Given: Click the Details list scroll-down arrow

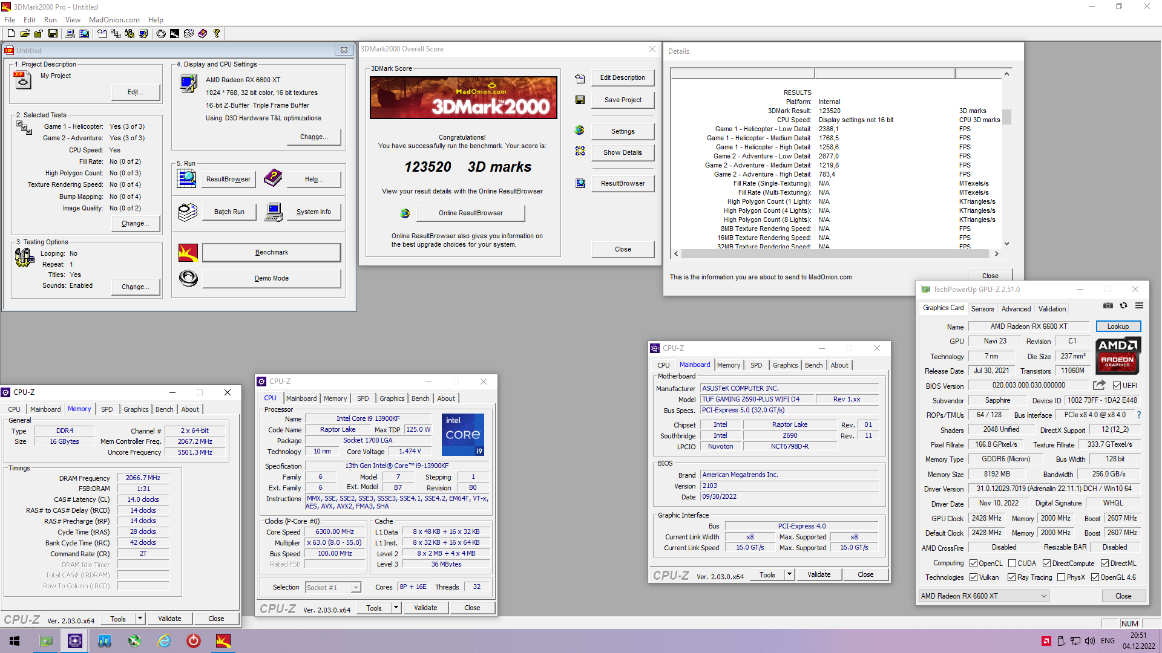Looking at the screenshot, I should 1006,244.
